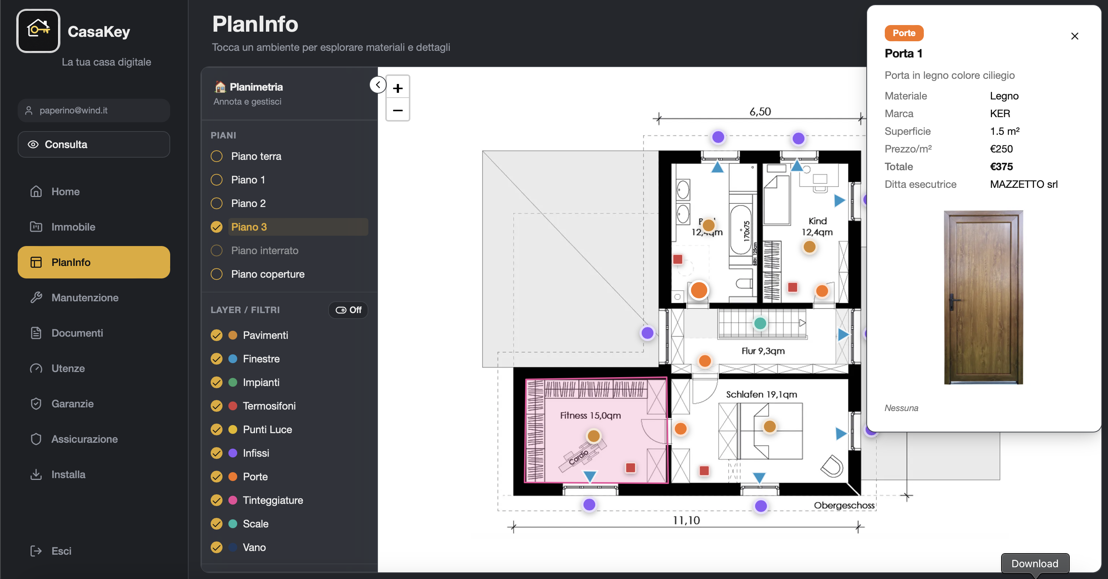Click the Pavimenti tan color dot
Image resolution: width=1108 pixels, height=579 pixels.
[x=233, y=335]
